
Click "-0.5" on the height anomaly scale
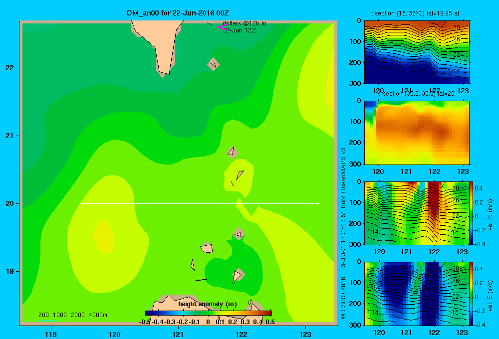145,322
